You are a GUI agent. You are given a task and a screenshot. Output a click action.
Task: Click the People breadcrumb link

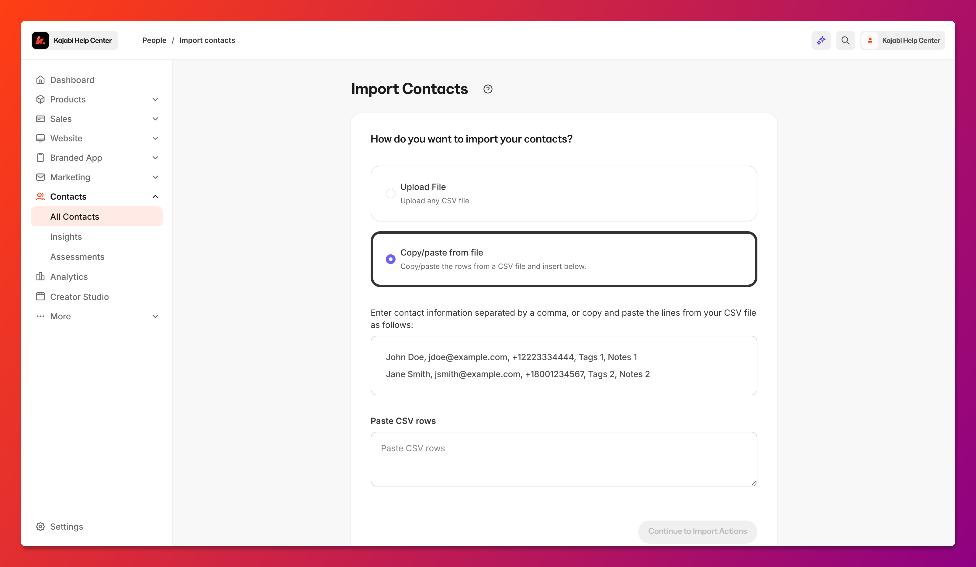tap(154, 40)
